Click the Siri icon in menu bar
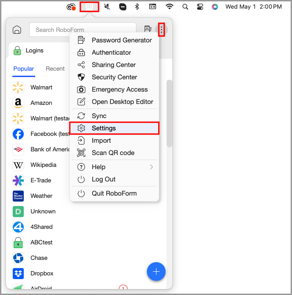Image resolution: width=292 pixels, height=295 pixels. point(214,7)
